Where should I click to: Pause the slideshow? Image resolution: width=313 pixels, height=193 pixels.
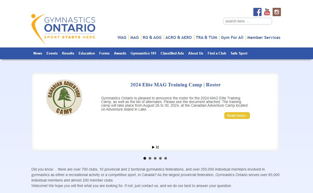(x=158, y=147)
